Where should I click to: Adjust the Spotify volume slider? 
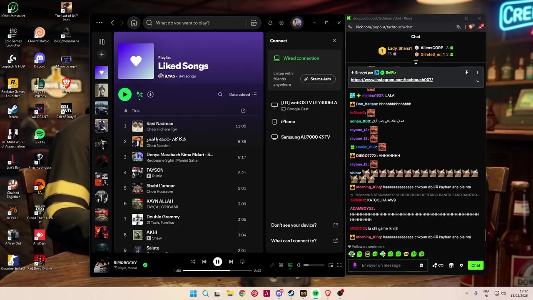tap(314, 265)
